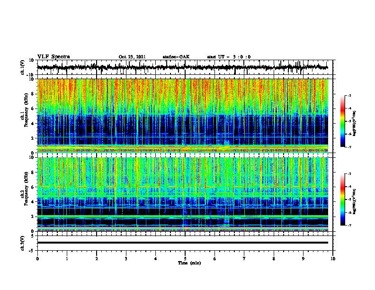The height and width of the screenshot is (290, 375).
Task: Click the "log(PSD)" label beside ch.2 color scale
Action: pyautogui.click(x=354, y=201)
